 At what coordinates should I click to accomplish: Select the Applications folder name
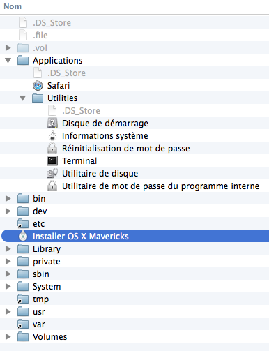tap(58, 61)
